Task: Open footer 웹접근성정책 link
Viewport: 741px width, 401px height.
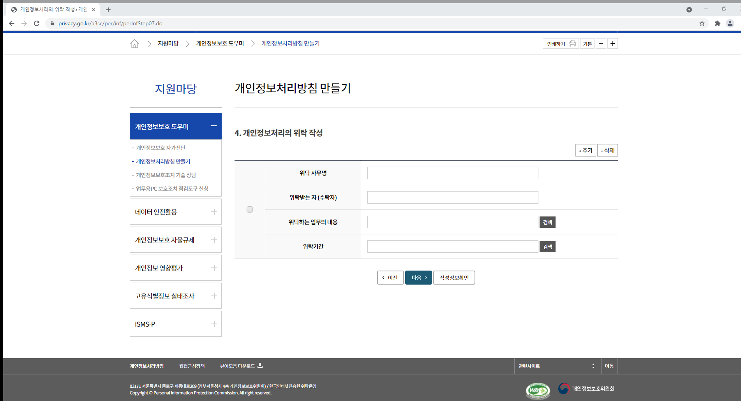Action: tap(192, 366)
